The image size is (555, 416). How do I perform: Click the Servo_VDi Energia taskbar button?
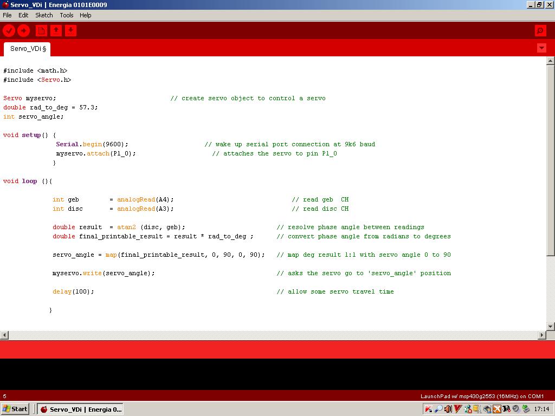pos(80,409)
